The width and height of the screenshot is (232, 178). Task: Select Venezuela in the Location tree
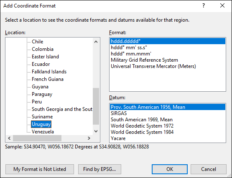coord(43,132)
